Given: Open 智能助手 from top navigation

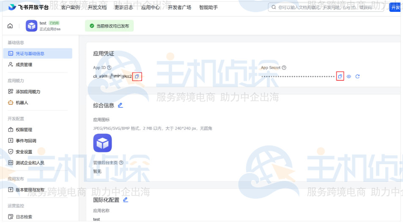Looking at the screenshot, I should tap(208, 8).
